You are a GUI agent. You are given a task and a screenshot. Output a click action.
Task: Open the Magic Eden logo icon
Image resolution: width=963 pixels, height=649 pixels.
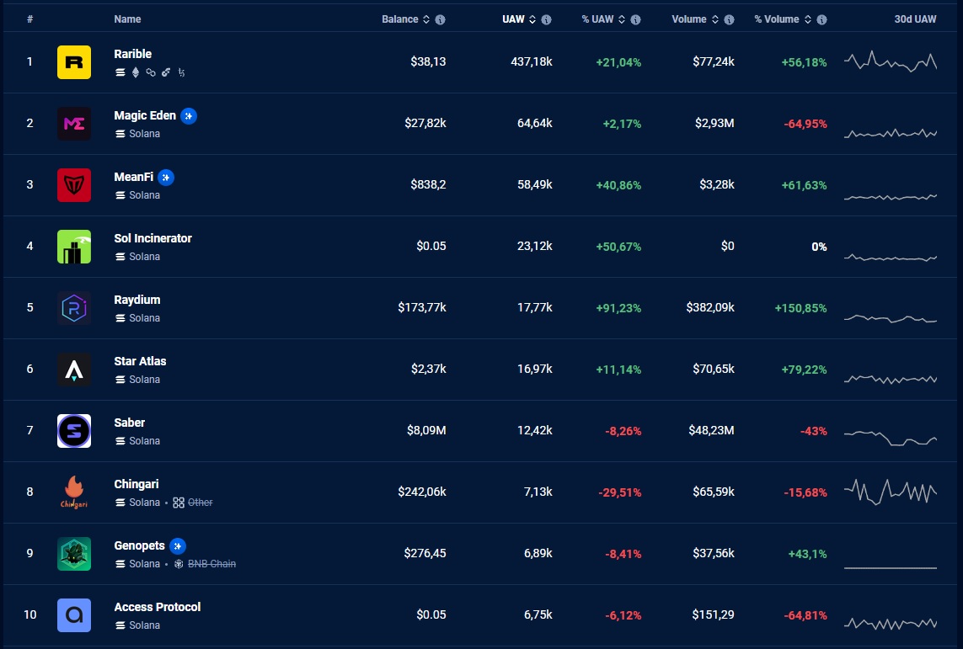click(x=74, y=124)
